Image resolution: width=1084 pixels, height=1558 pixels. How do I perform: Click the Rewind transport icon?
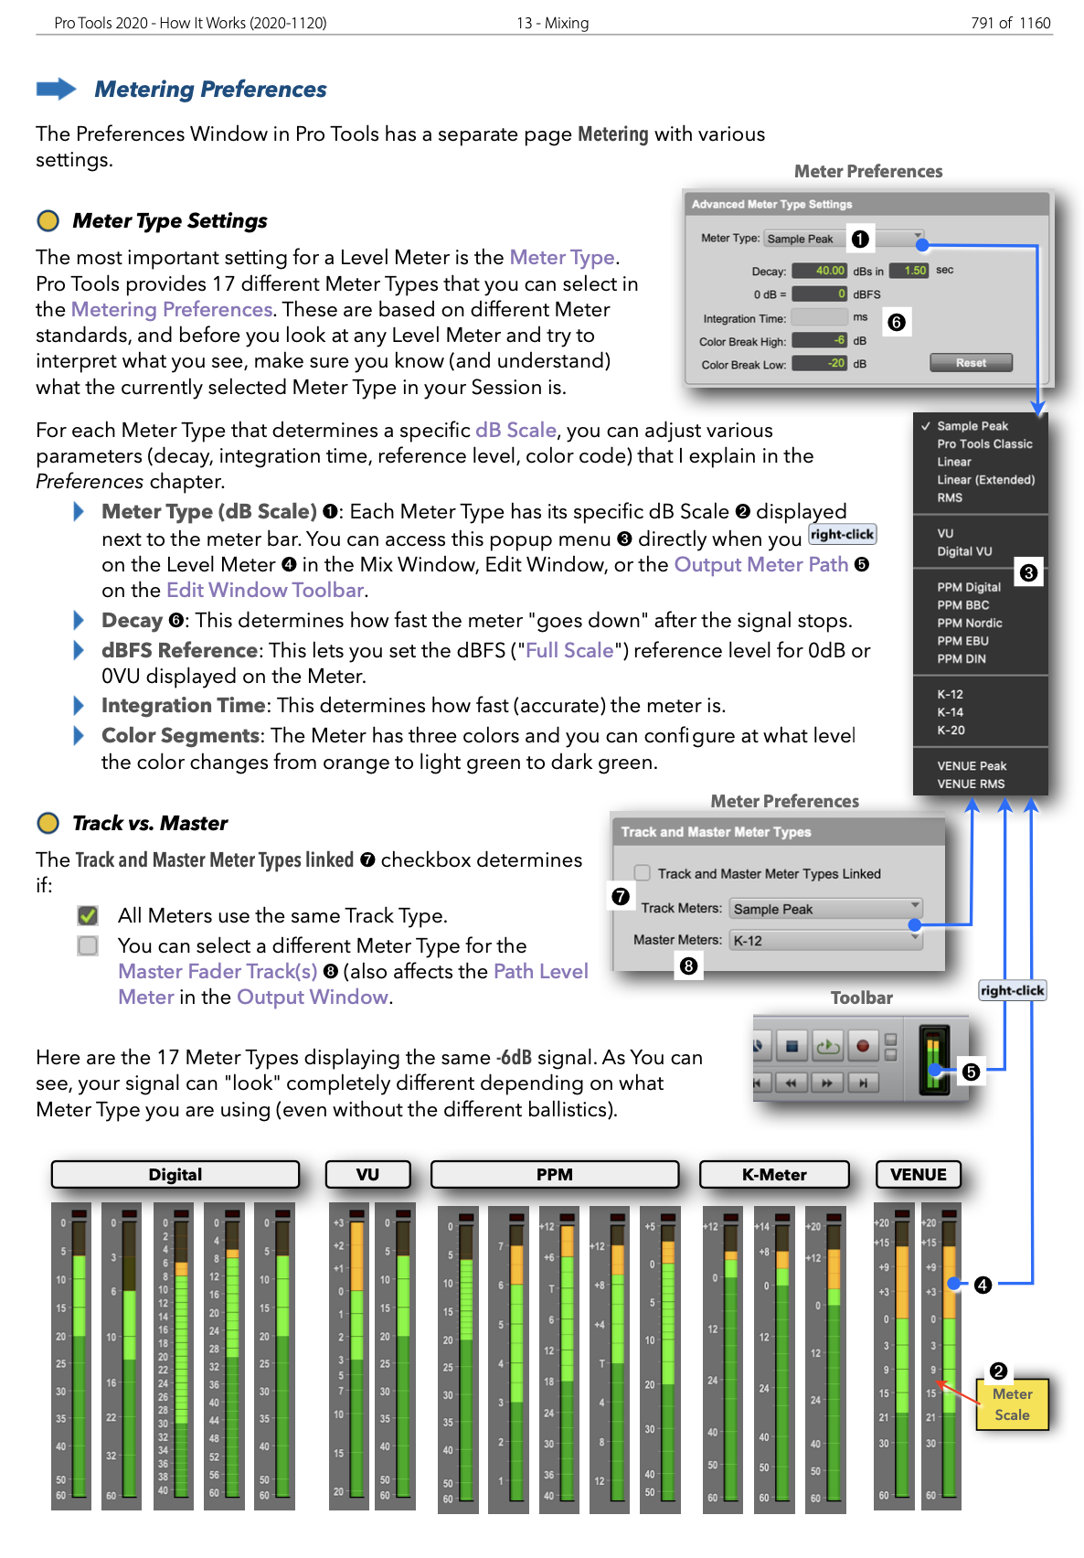pos(791,1083)
